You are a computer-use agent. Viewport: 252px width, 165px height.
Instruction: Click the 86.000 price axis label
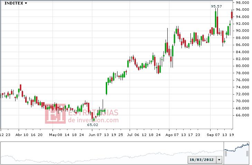[x=242, y=45]
